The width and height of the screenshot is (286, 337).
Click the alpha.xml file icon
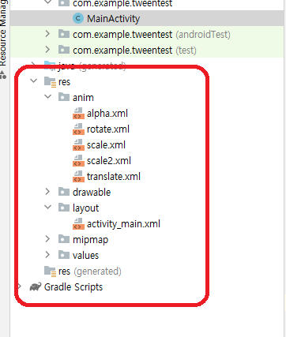click(78, 114)
